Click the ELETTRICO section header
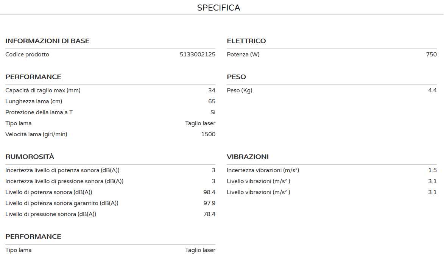The image size is (444, 274). click(246, 41)
